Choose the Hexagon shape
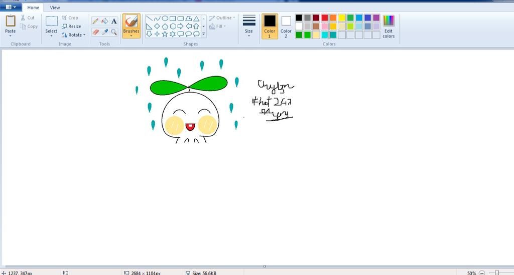 click(173, 26)
